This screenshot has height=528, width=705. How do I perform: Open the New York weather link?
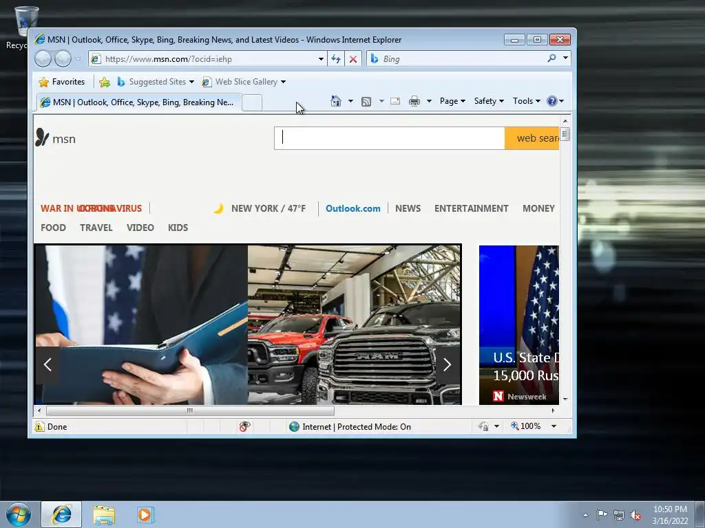coord(269,208)
